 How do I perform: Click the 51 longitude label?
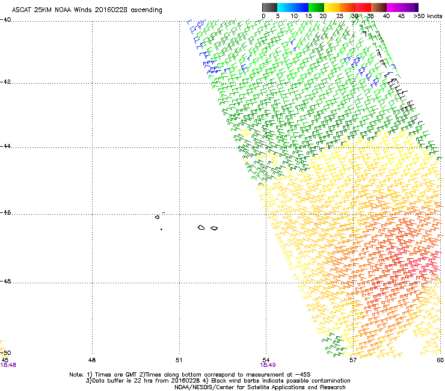[x=179, y=360]
